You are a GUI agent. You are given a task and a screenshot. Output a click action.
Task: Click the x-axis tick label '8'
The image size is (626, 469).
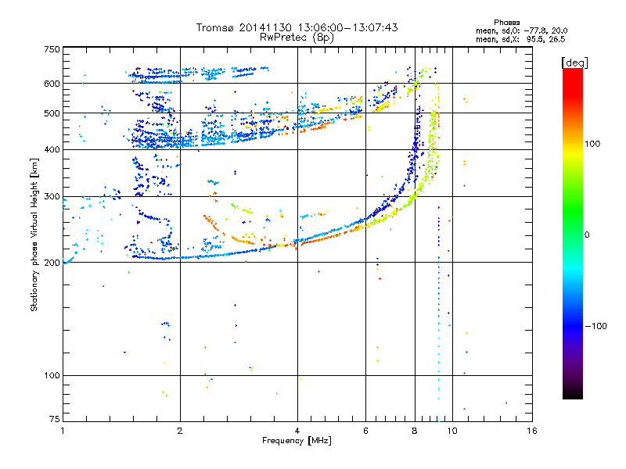415,431
